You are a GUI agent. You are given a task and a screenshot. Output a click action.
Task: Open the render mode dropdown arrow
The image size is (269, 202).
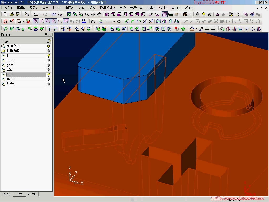click(x=181, y=14)
